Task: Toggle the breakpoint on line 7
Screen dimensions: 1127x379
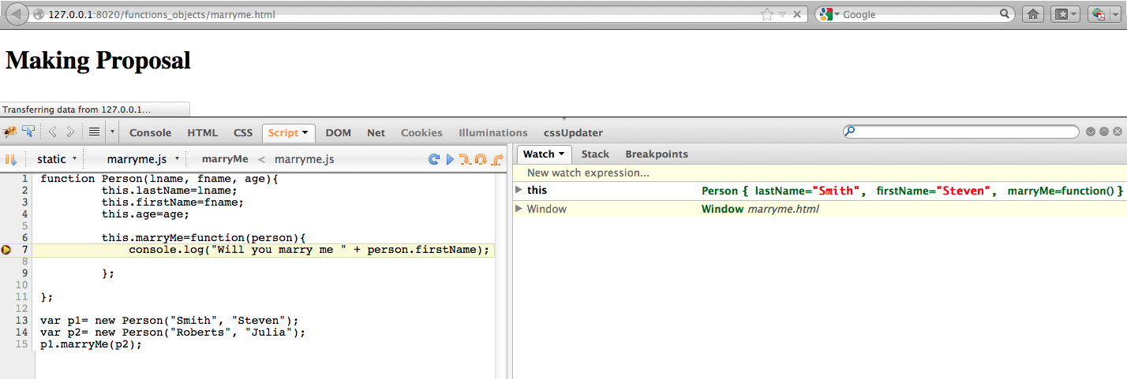Action: pos(7,250)
